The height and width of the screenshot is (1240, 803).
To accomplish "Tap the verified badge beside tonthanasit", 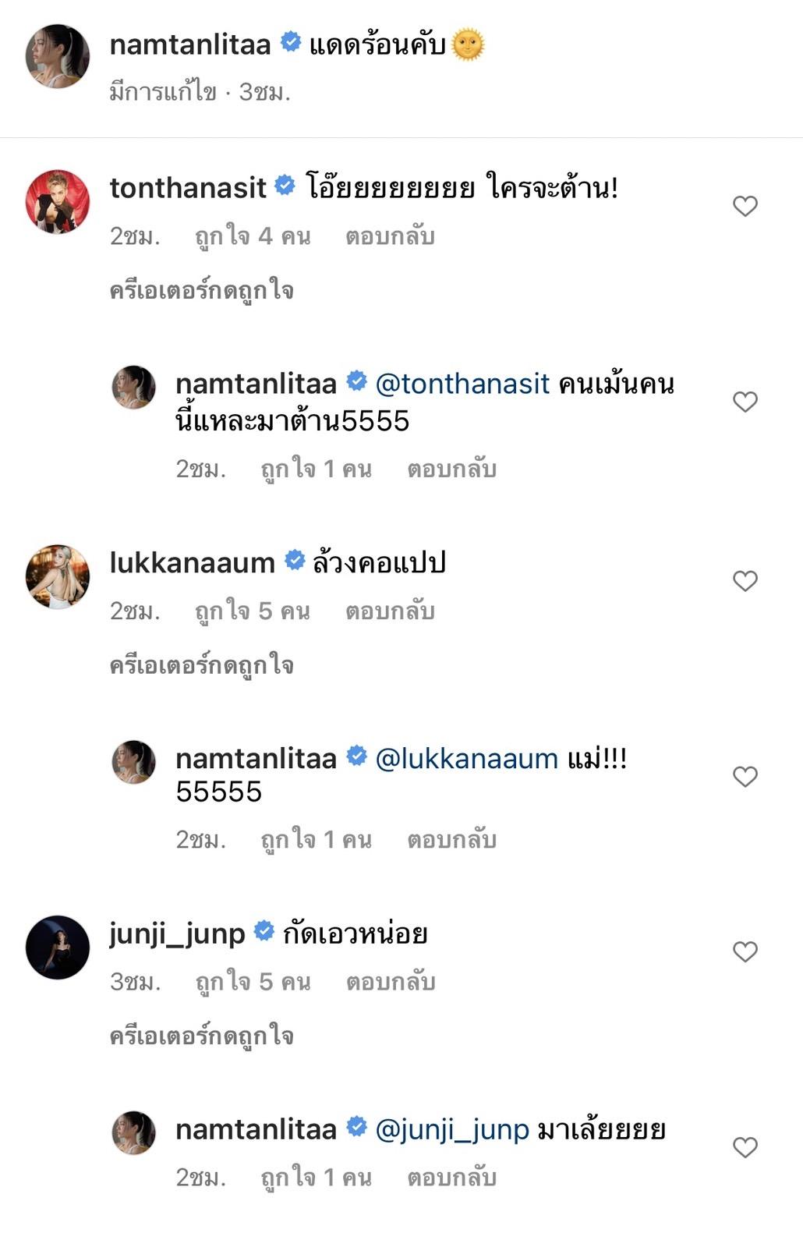I will tap(285, 186).
